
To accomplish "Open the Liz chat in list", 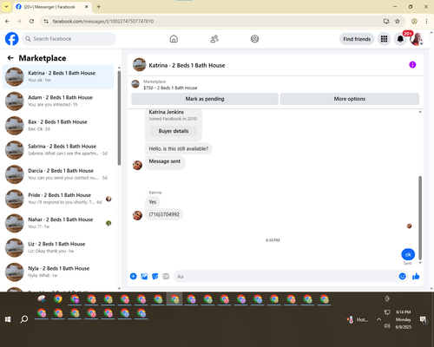I will (x=58, y=247).
